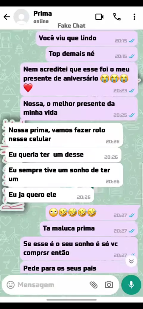Open Prima's contact profile picture
The image size is (143, 309).
(x=21, y=17)
